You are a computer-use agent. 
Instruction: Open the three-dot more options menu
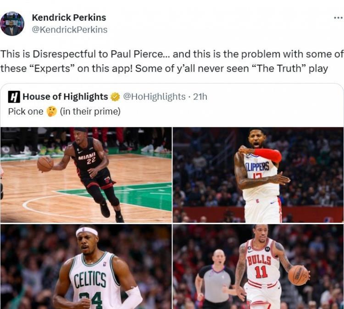click(x=338, y=18)
